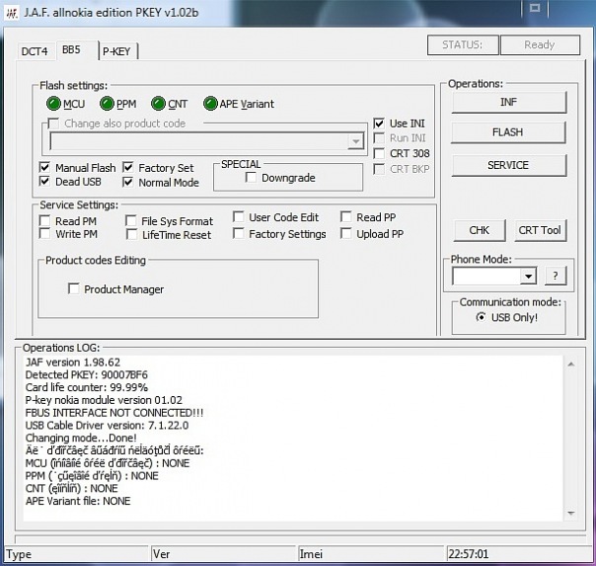The width and height of the screenshot is (596, 566).
Task: Enable LifeTime Reset checkbox
Action: pos(132,234)
